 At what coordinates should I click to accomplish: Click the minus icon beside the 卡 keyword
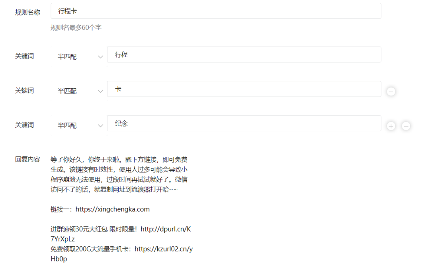point(391,91)
